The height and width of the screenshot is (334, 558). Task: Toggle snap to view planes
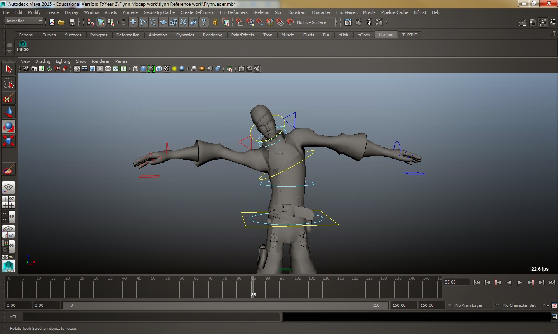[x=280, y=22]
